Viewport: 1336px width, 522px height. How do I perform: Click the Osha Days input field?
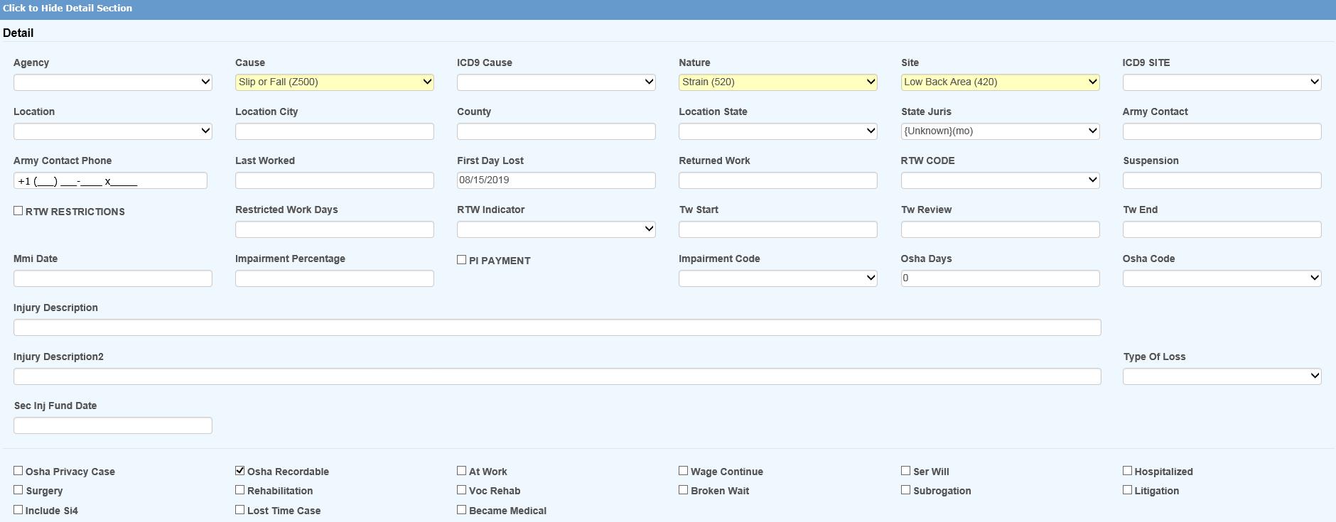[x=999, y=278]
